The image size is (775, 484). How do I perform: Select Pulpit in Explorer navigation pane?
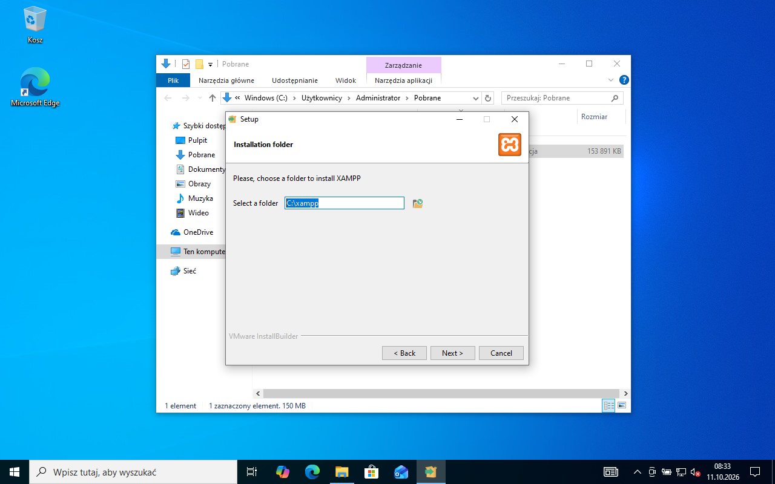[x=197, y=140]
